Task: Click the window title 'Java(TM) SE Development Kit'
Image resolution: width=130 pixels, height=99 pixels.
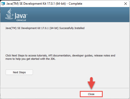Action: pos(26,4)
